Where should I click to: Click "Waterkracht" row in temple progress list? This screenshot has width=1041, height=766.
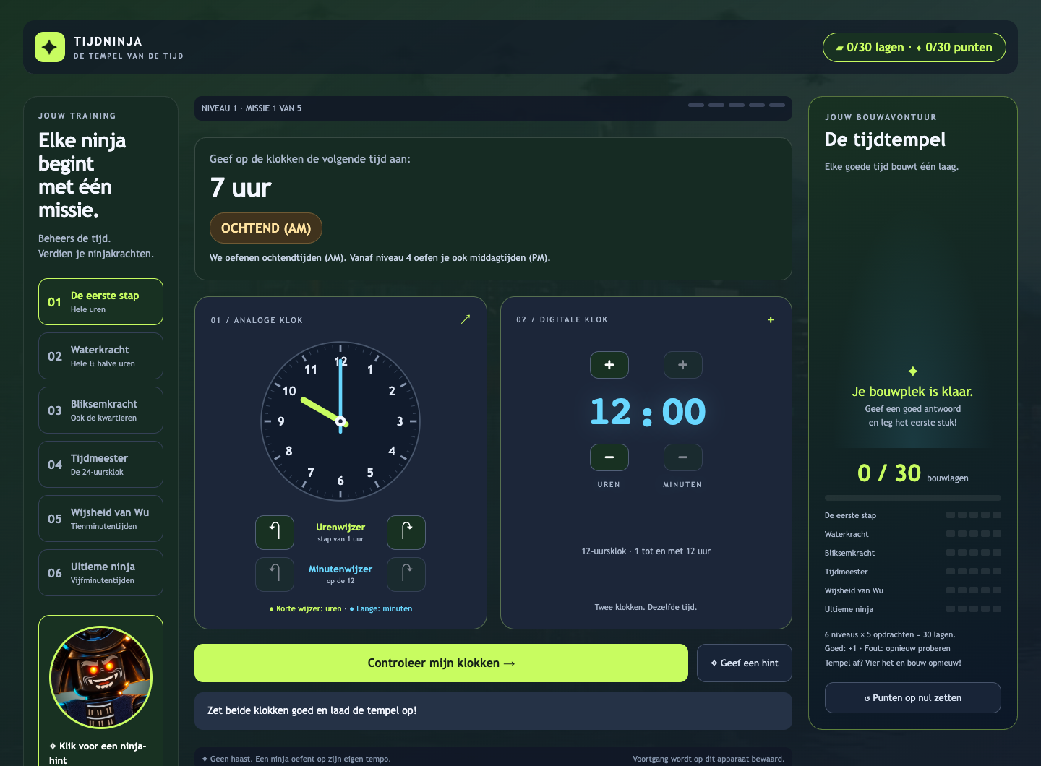[913, 534]
